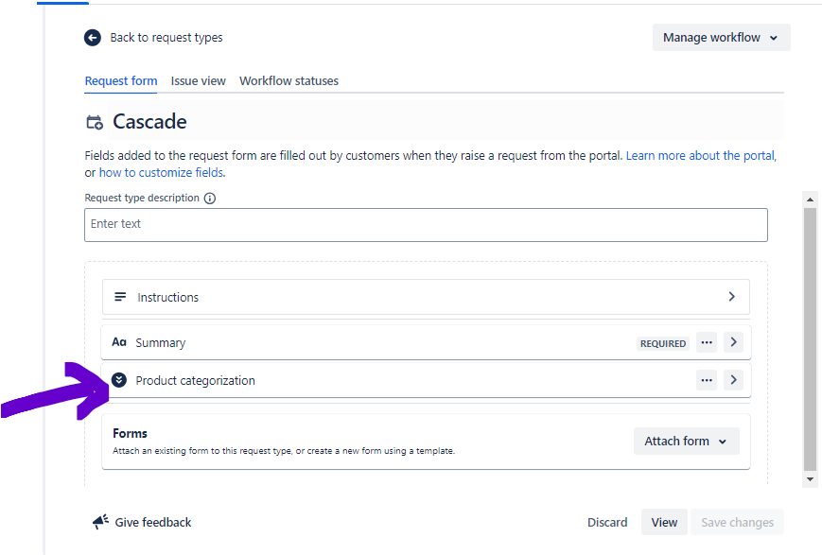Open Product categorization more options menu
The height and width of the screenshot is (555, 822).
coord(707,380)
